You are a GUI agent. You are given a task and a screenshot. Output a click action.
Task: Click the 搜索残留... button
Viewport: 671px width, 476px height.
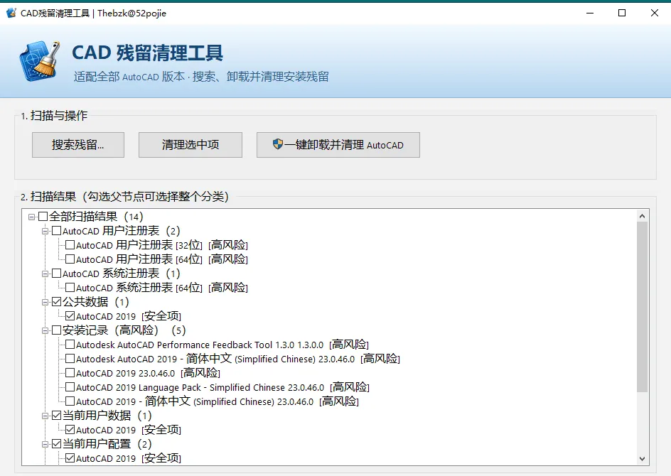point(78,145)
